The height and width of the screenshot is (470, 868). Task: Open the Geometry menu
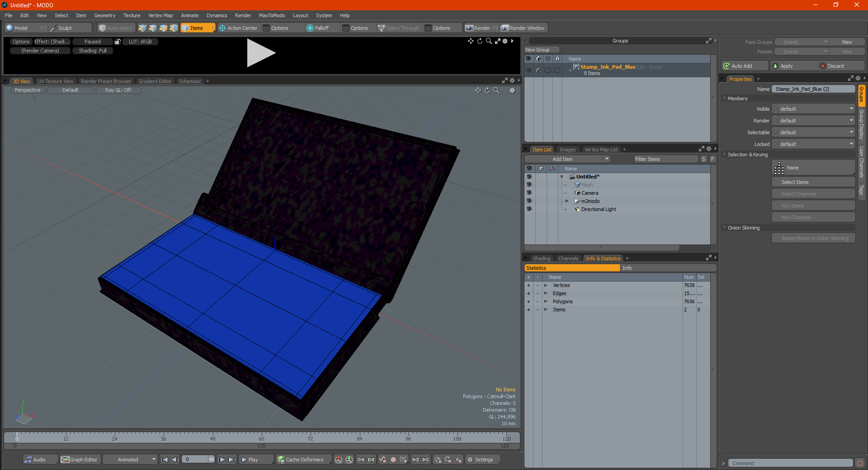(x=104, y=15)
